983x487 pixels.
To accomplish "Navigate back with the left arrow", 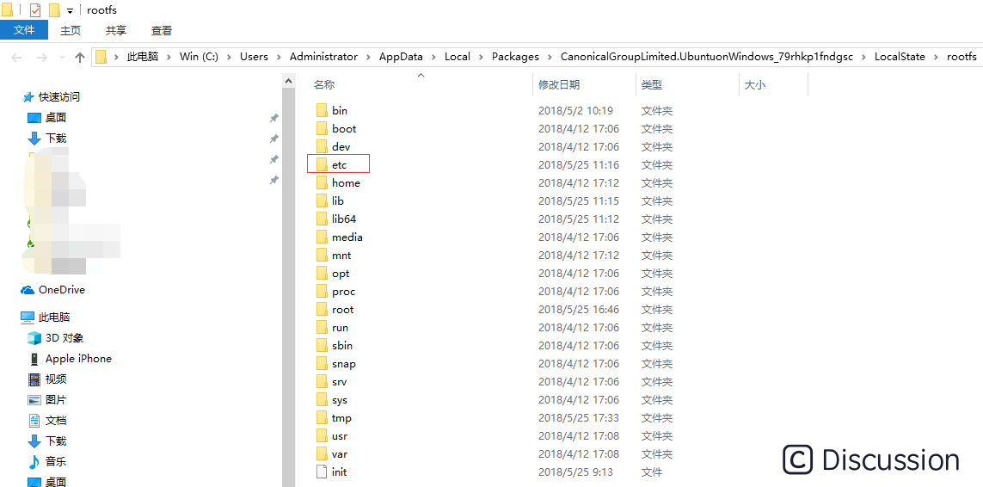I will [17, 57].
